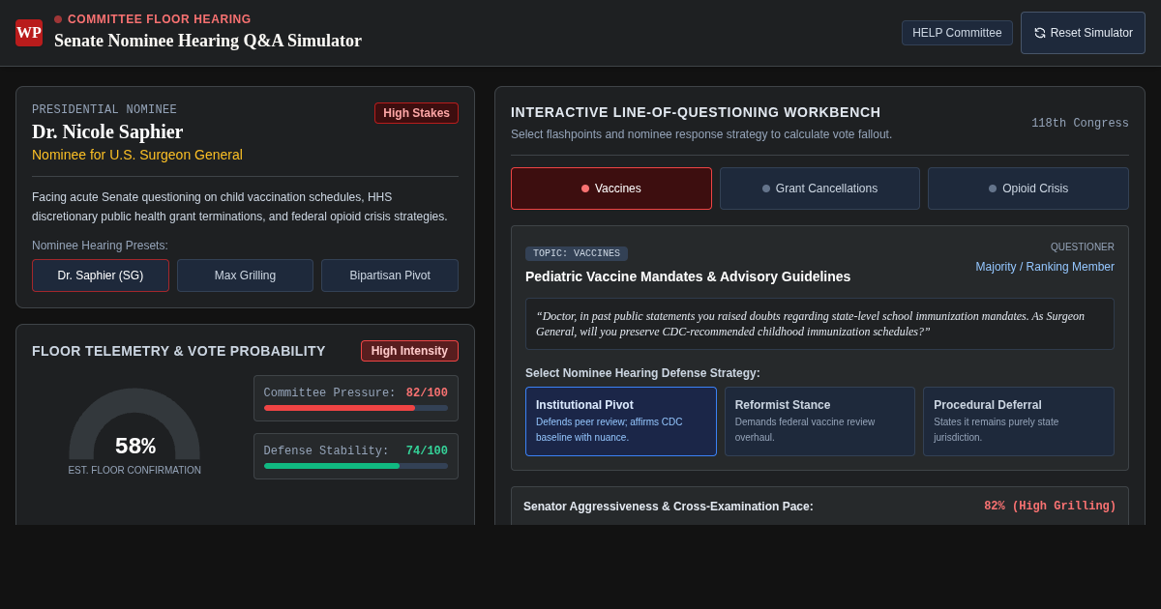
Task: Click the Senator Aggressiveness & Cross-Examination Pace label
Action: tap(669, 507)
